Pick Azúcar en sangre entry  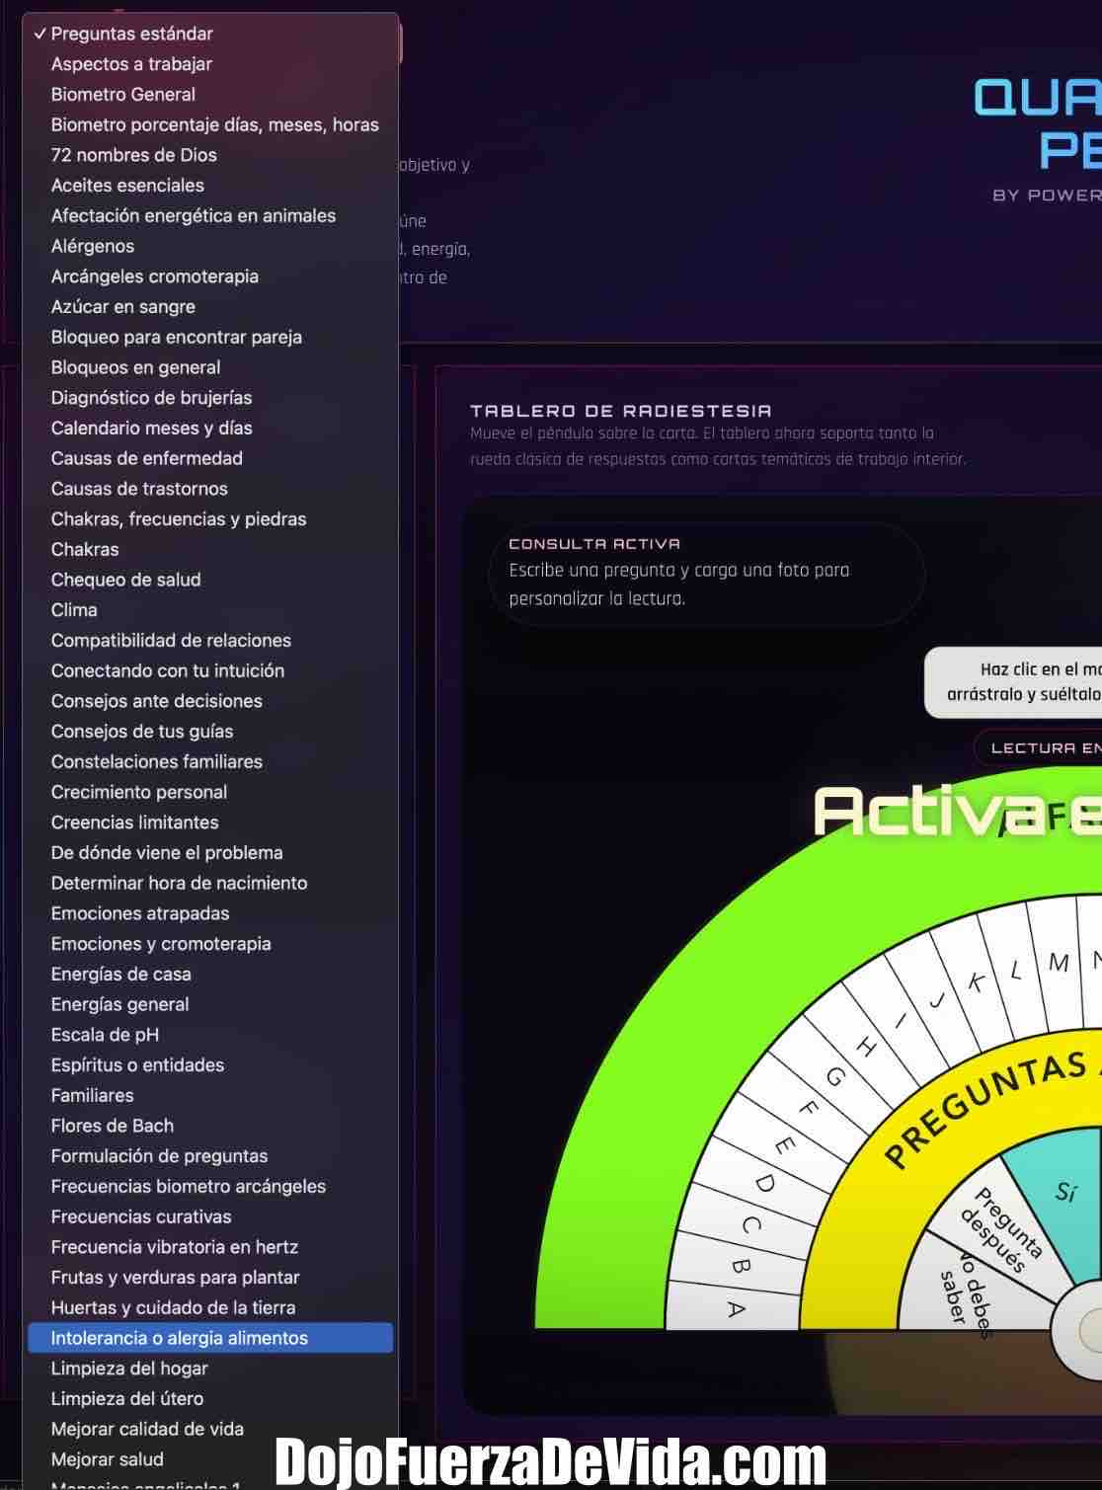210,307
